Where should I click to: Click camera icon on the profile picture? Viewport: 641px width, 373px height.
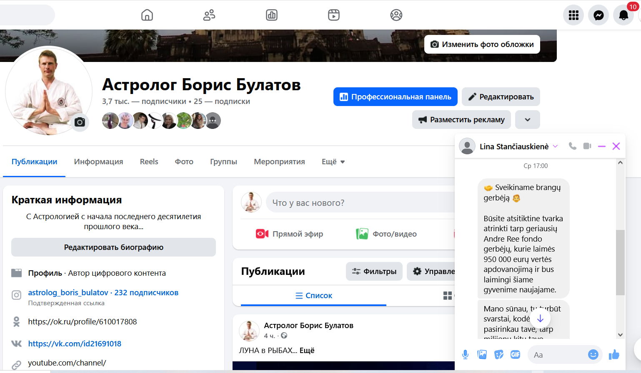[x=80, y=122]
